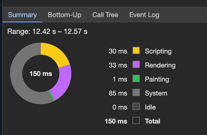The width and height of the screenshot is (207, 135).
Task: Click the 150 ms label inside donut
Action: tap(41, 74)
